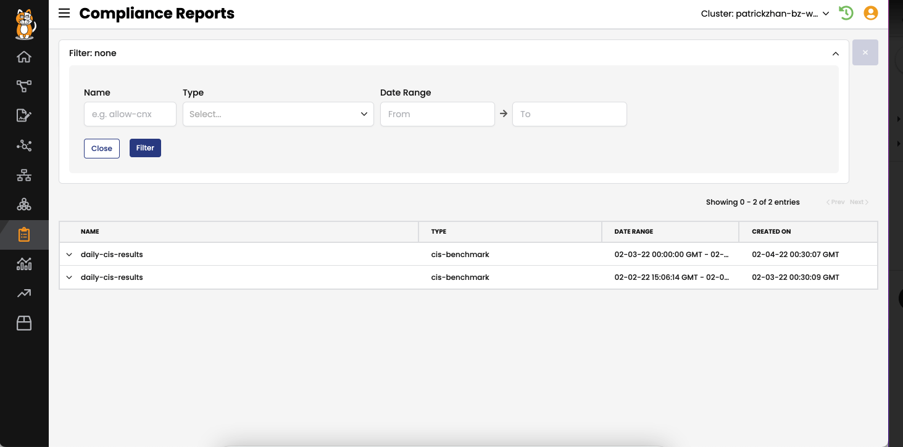
Task: Open the connected nodes graph sidebar icon
Action: (x=24, y=146)
